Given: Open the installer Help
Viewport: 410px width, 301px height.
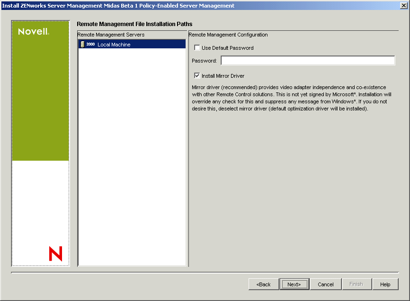Looking at the screenshot, I should [385, 284].
